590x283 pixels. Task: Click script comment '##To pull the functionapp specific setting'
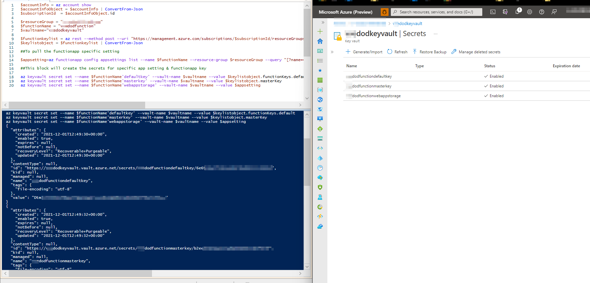pos(70,51)
